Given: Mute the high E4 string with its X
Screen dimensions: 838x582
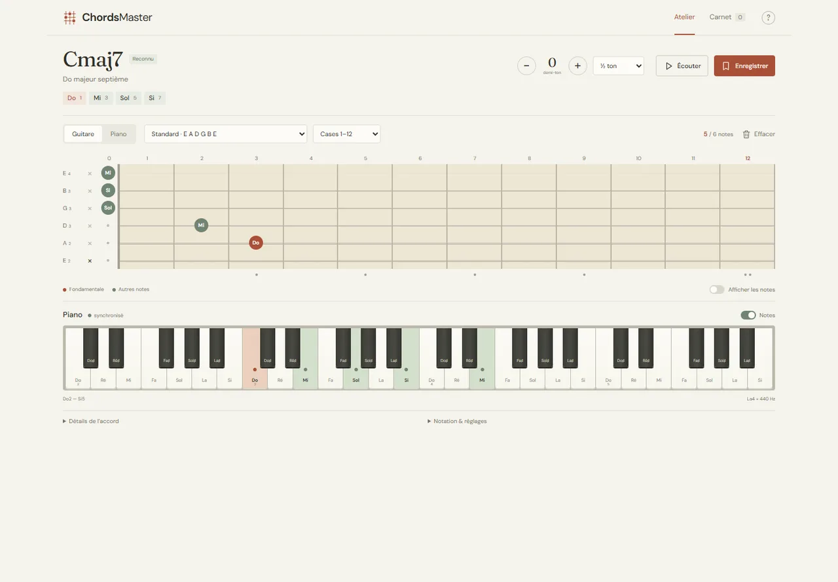Looking at the screenshot, I should coord(90,173).
